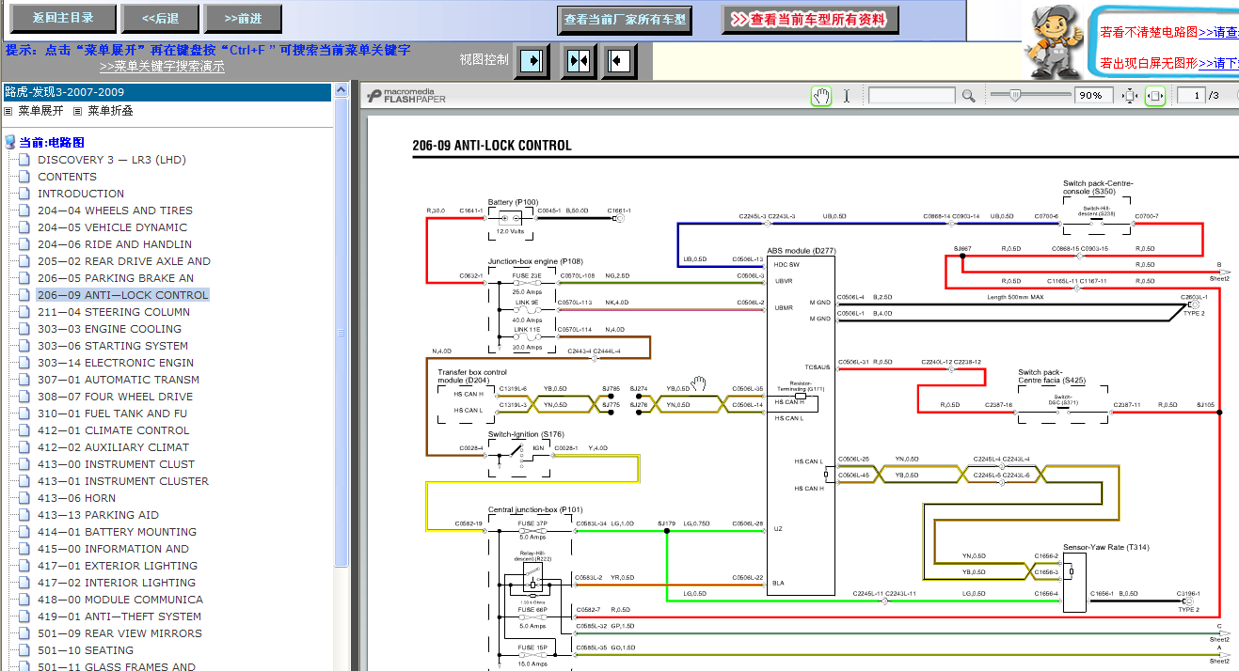Screen dimensions: 1239x671
Task: Click 菜单展开 to expand menu
Action: 40,111
